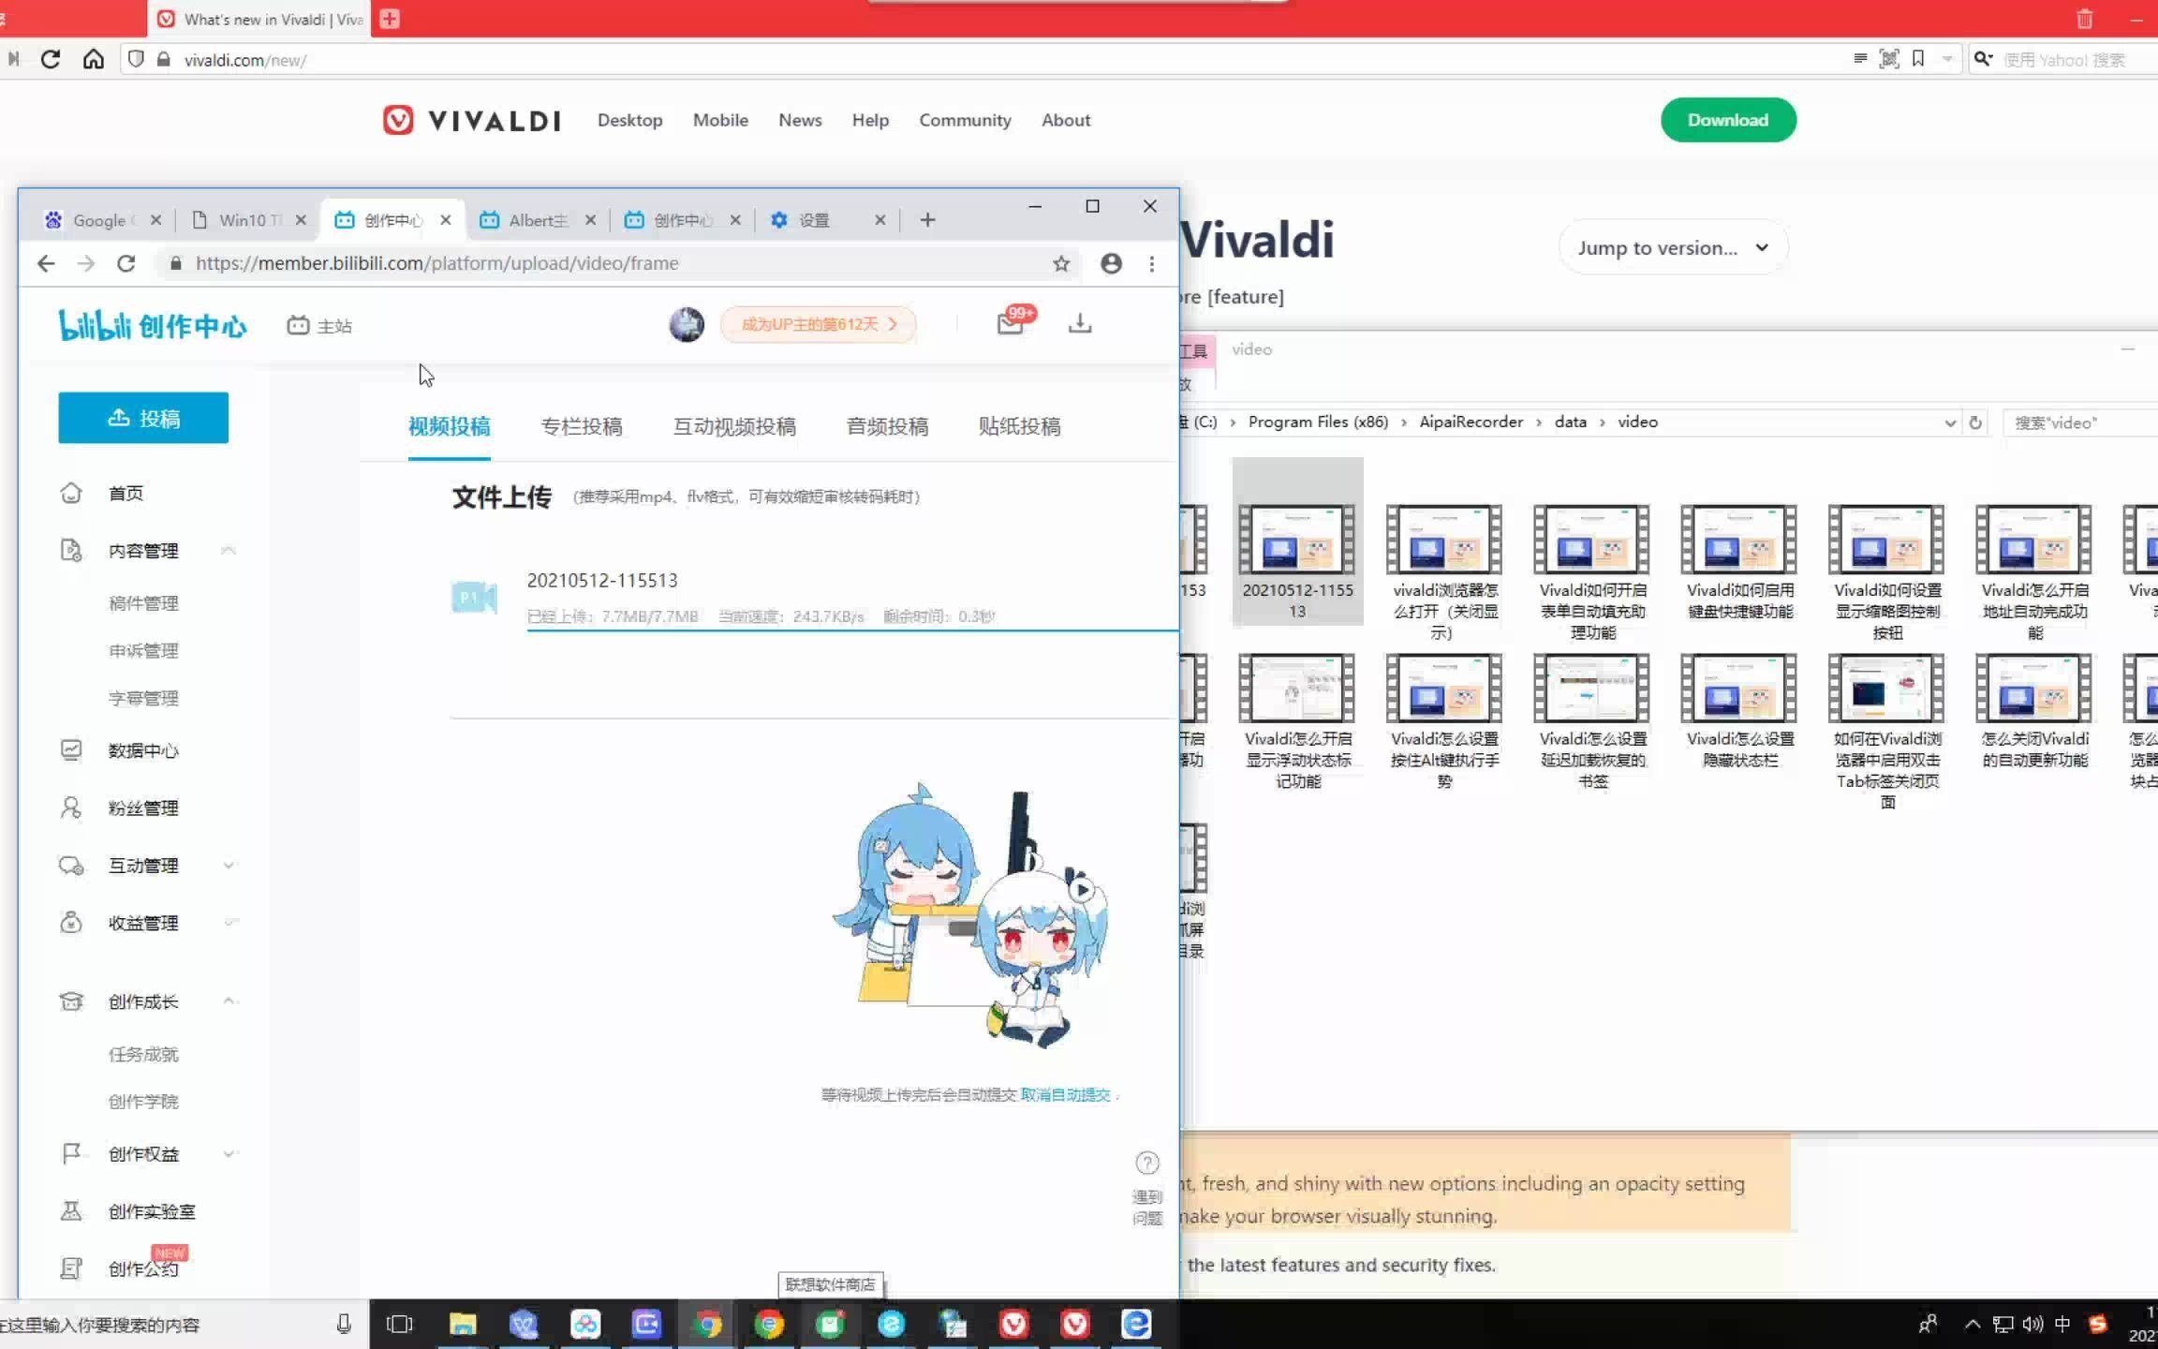2158x1349 pixels.
Task: Click 取消自动提交 link
Action: tap(1065, 1094)
